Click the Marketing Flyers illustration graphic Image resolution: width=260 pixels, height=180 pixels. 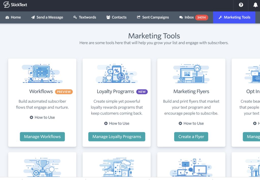pos(191,74)
